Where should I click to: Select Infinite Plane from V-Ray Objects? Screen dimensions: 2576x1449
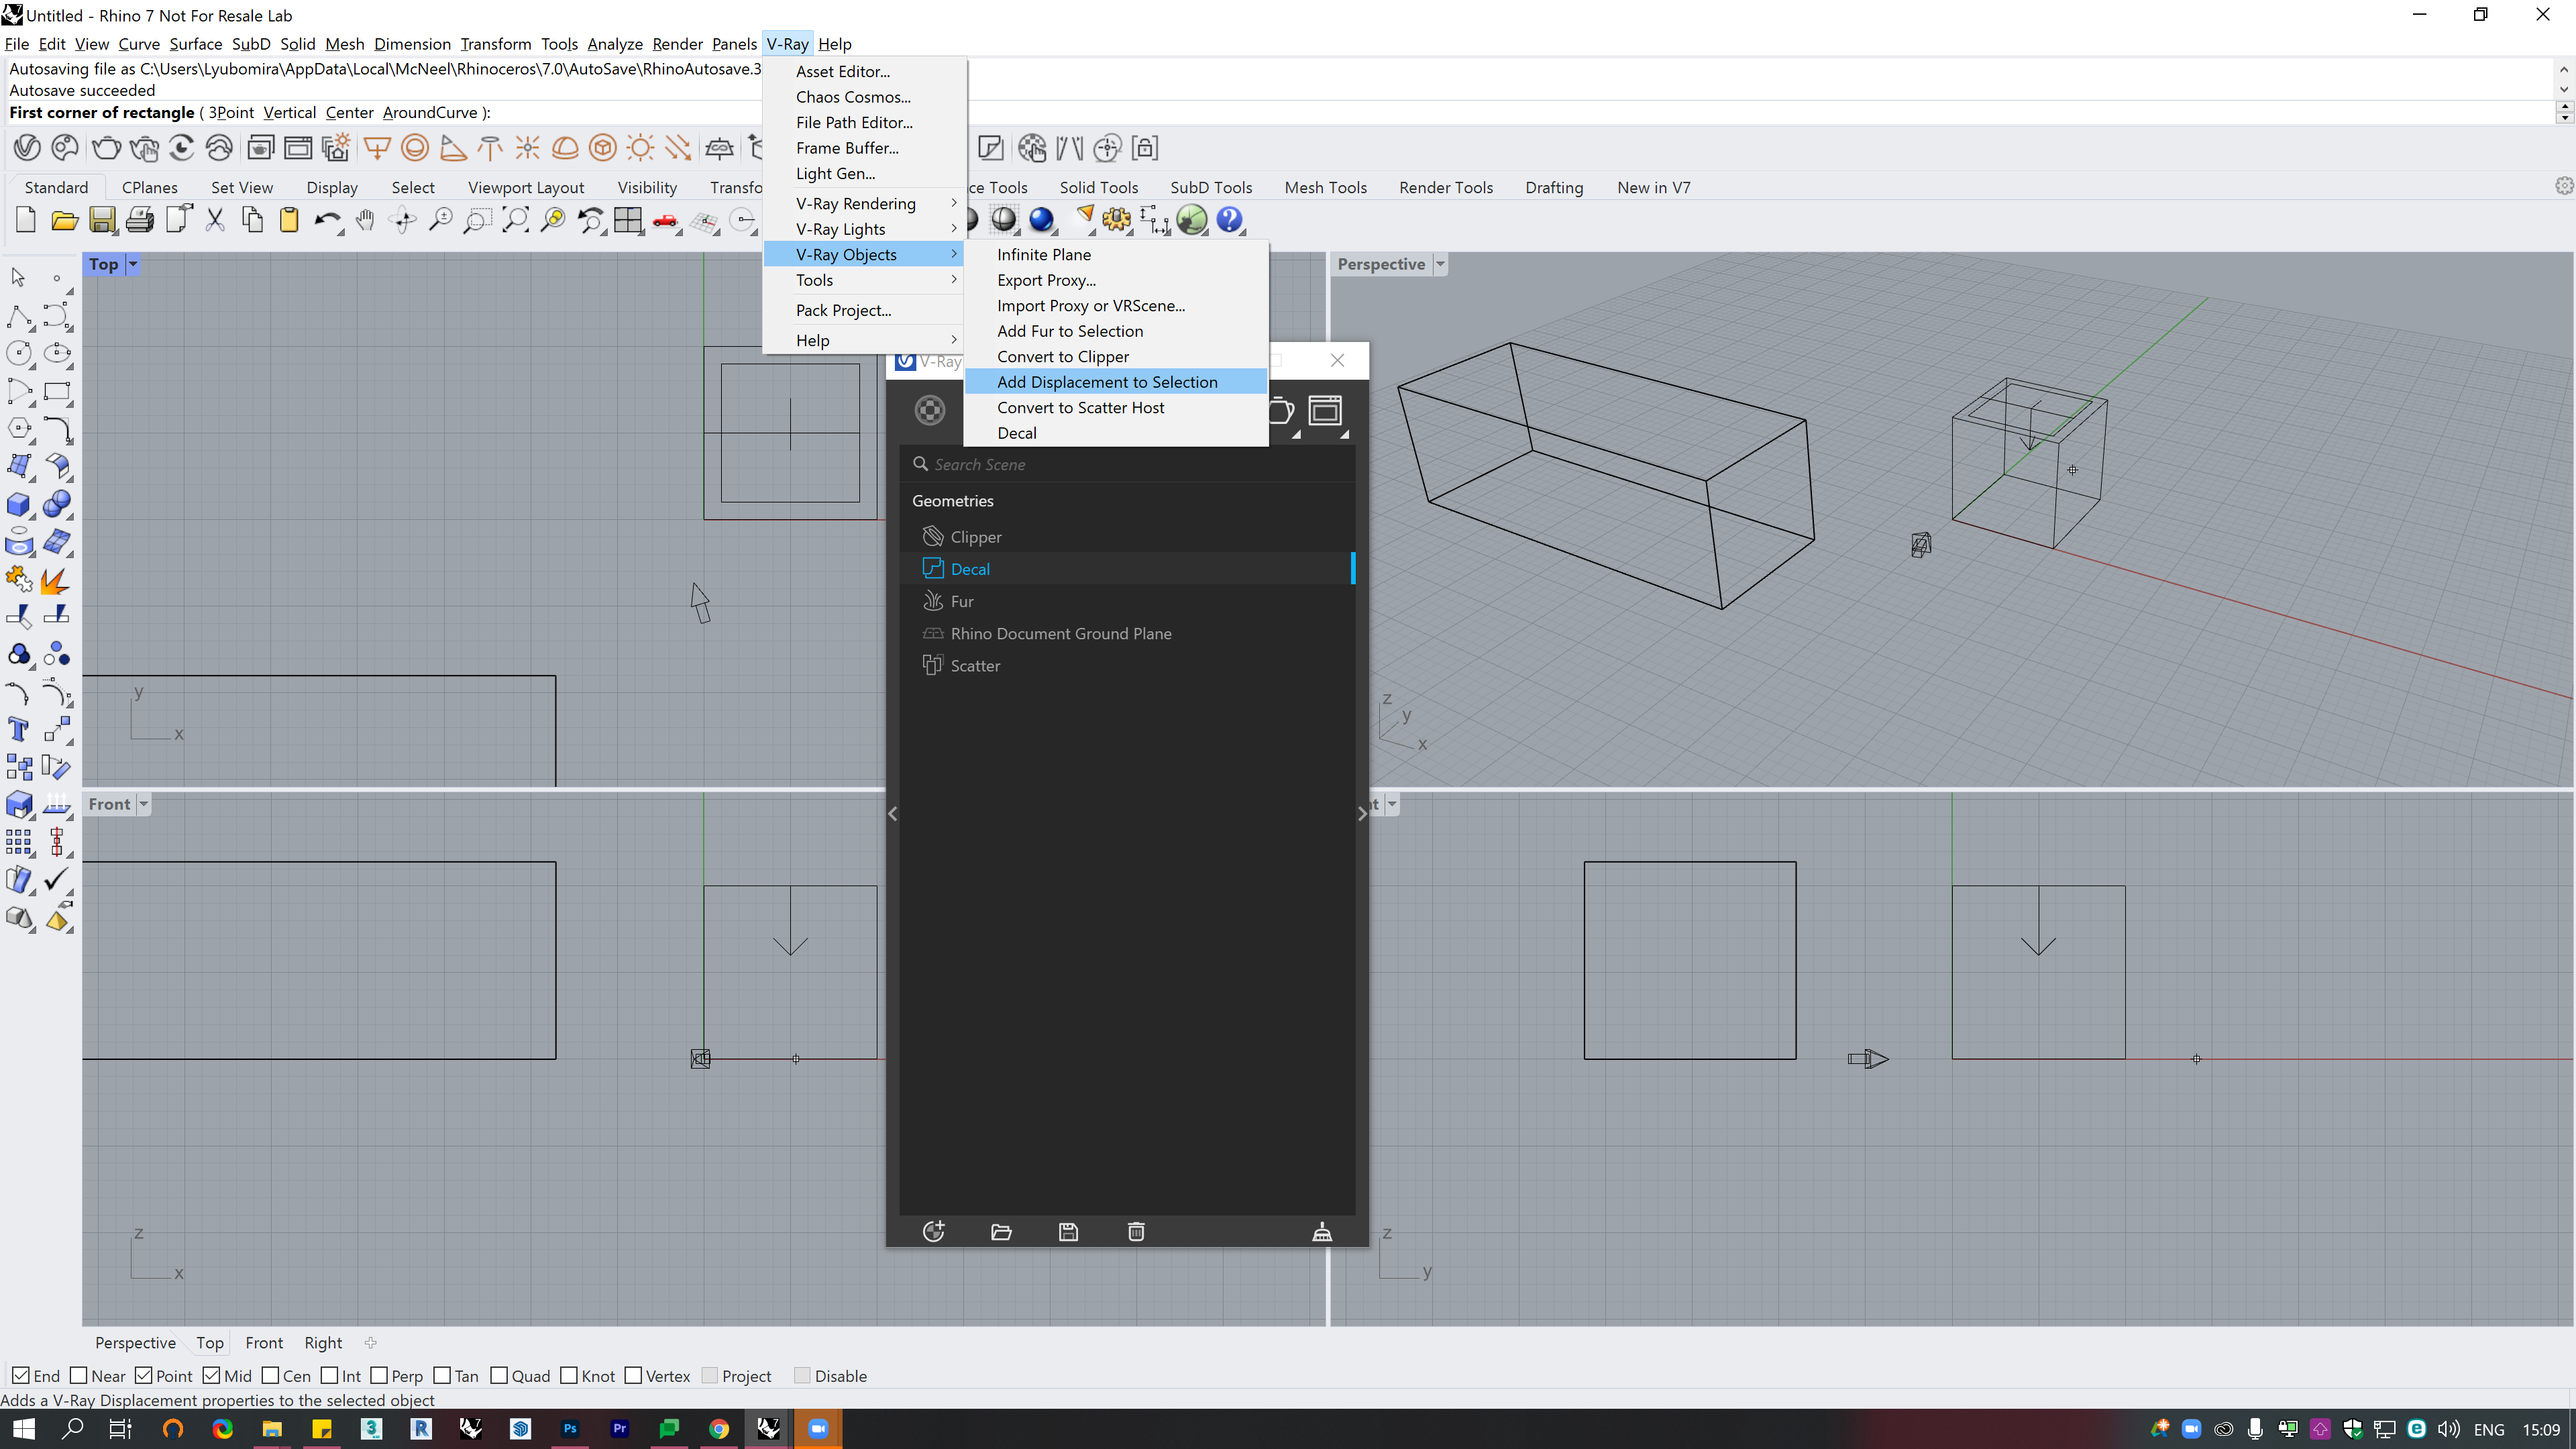click(1116, 255)
